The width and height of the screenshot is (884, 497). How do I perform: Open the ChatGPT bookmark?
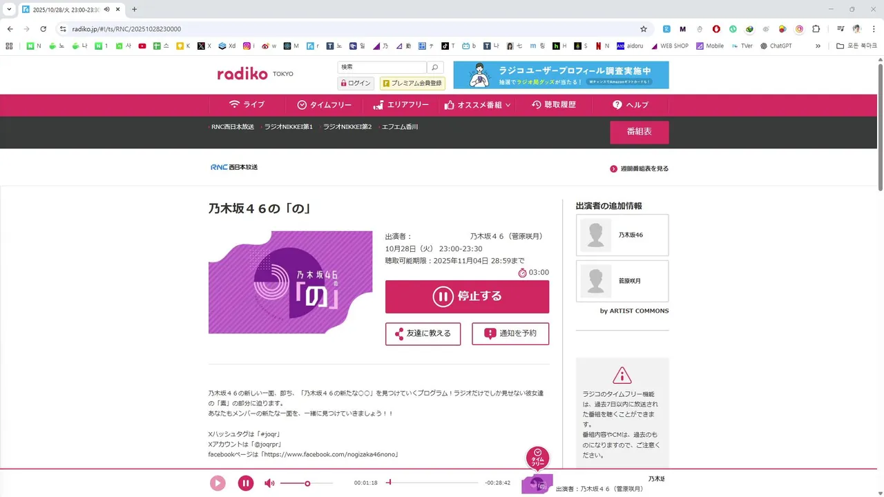(776, 46)
